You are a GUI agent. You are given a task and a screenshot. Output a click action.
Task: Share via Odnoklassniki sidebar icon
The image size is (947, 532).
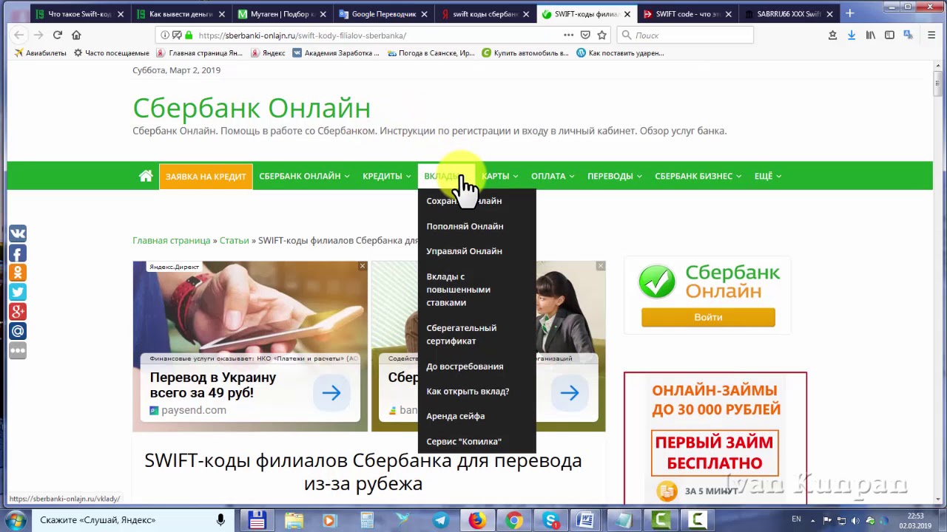pyautogui.click(x=18, y=273)
